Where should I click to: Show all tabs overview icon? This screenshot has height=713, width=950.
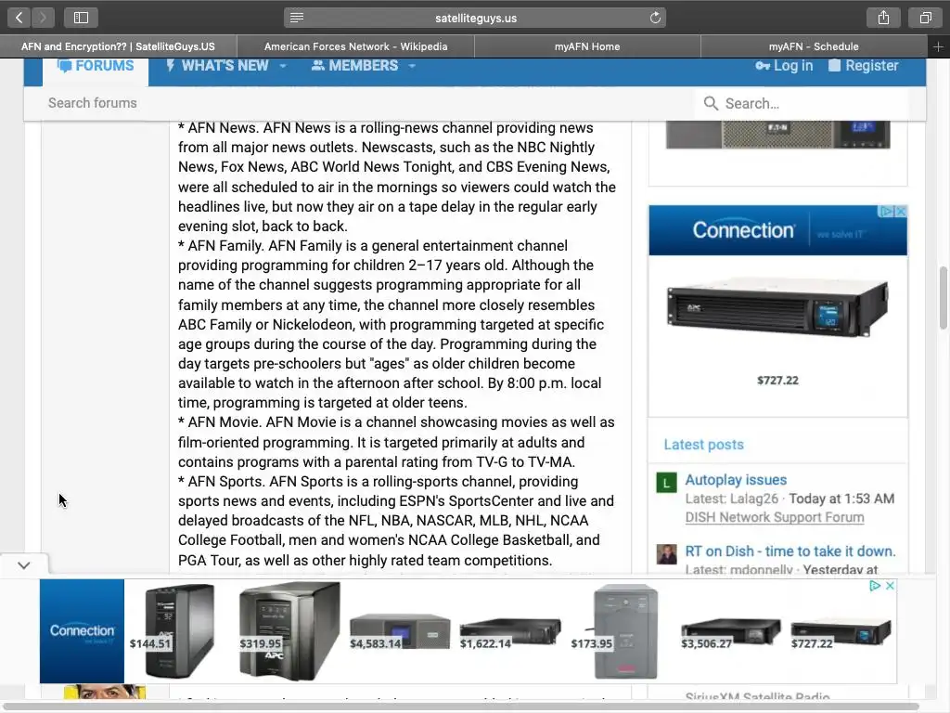click(925, 18)
